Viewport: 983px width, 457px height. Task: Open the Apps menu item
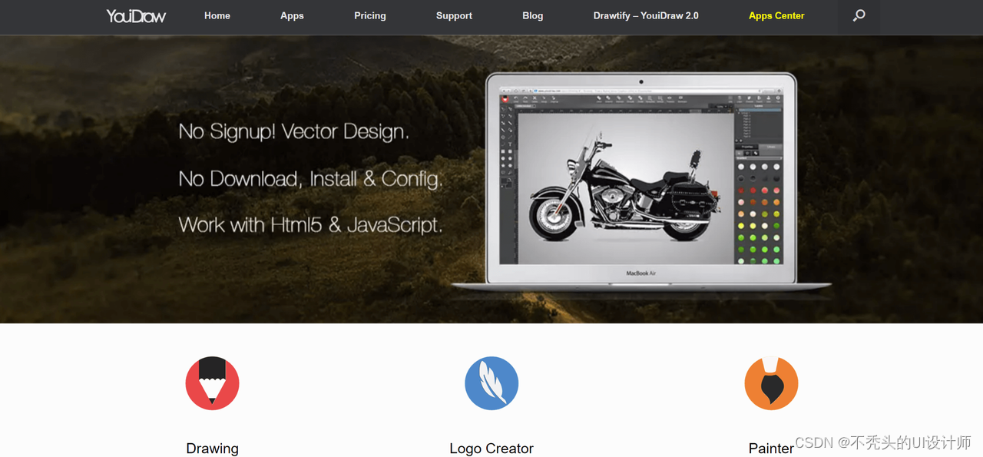[292, 15]
